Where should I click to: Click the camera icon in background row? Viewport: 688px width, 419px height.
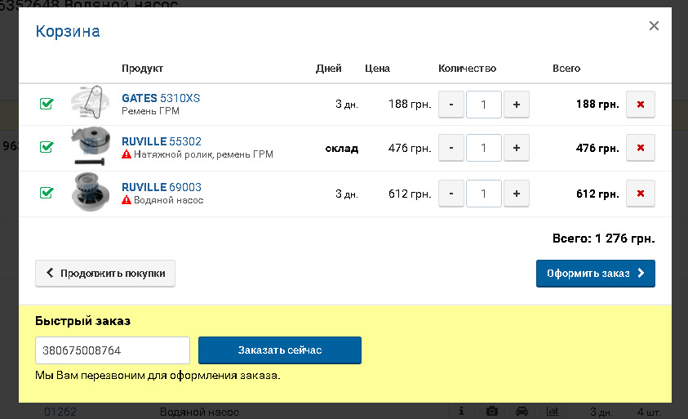492,412
